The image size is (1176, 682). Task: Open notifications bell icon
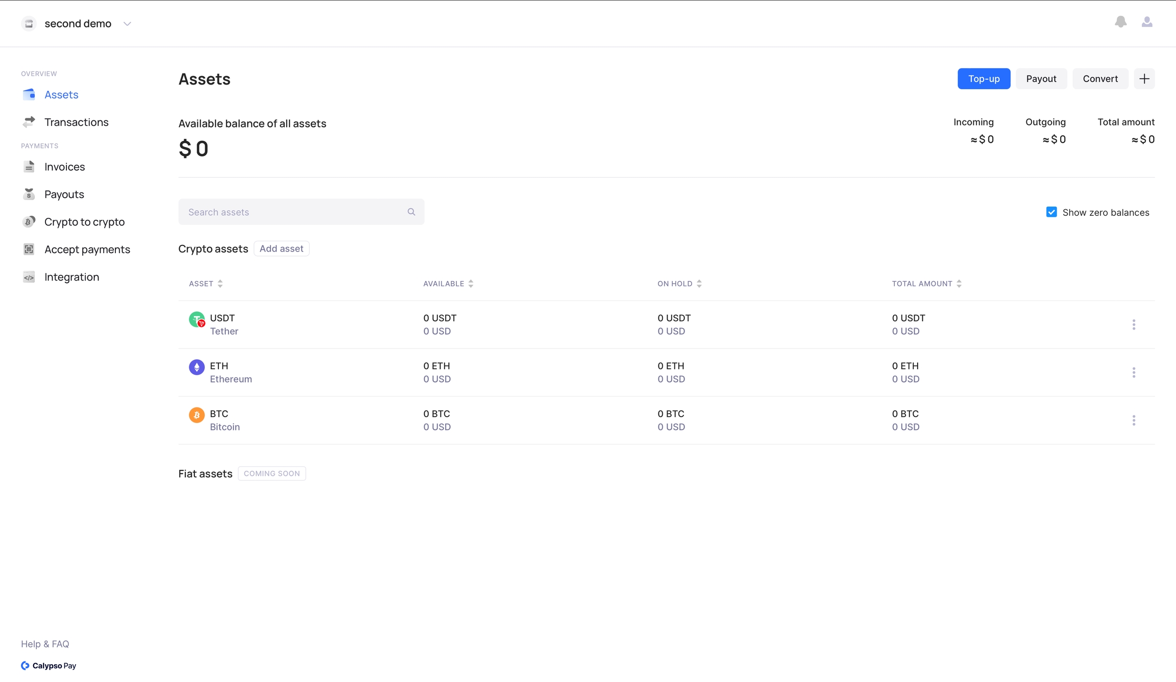point(1120,22)
